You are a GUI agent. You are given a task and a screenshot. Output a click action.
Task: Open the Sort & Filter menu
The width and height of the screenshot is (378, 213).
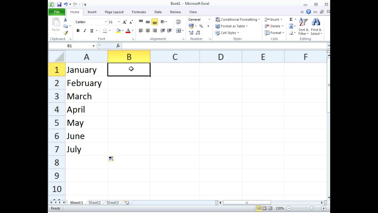303,27
